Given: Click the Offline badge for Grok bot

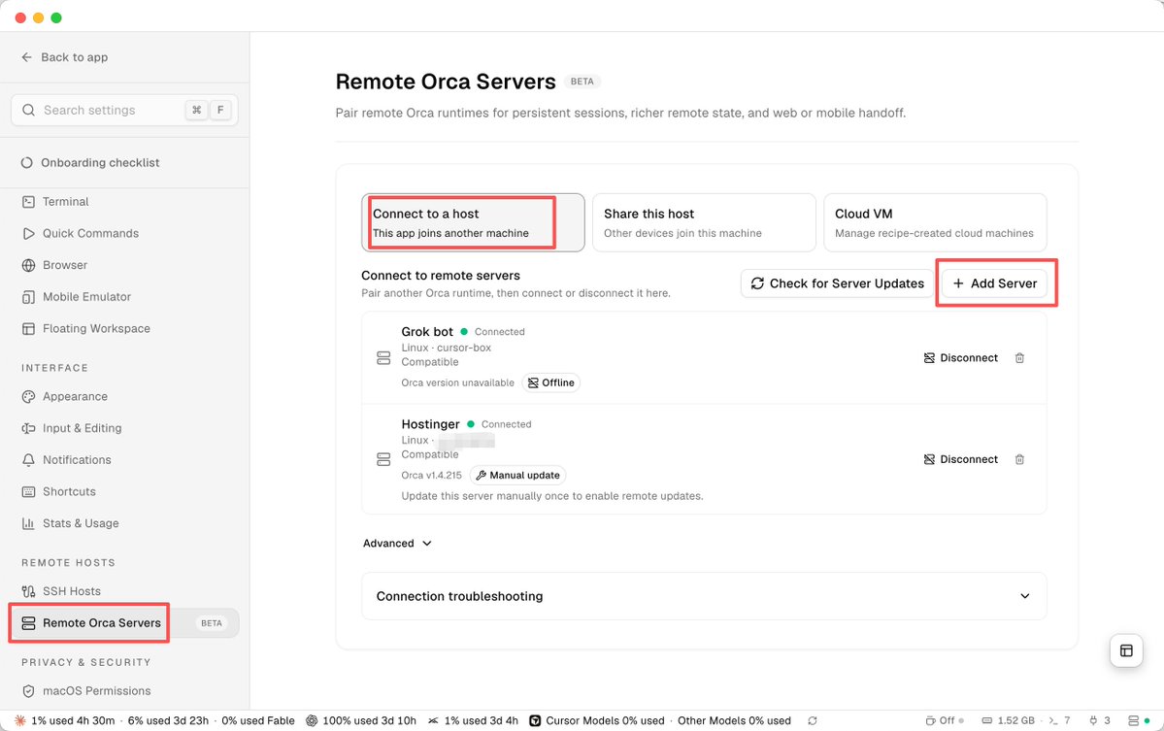Looking at the screenshot, I should (550, 382).
